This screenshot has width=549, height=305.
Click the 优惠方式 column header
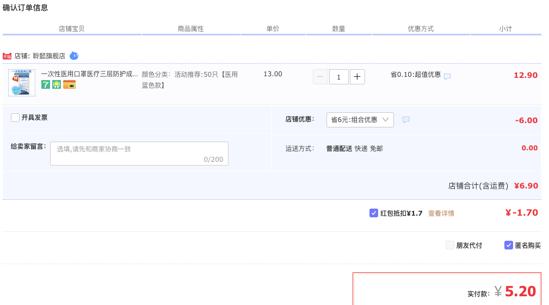421,29
